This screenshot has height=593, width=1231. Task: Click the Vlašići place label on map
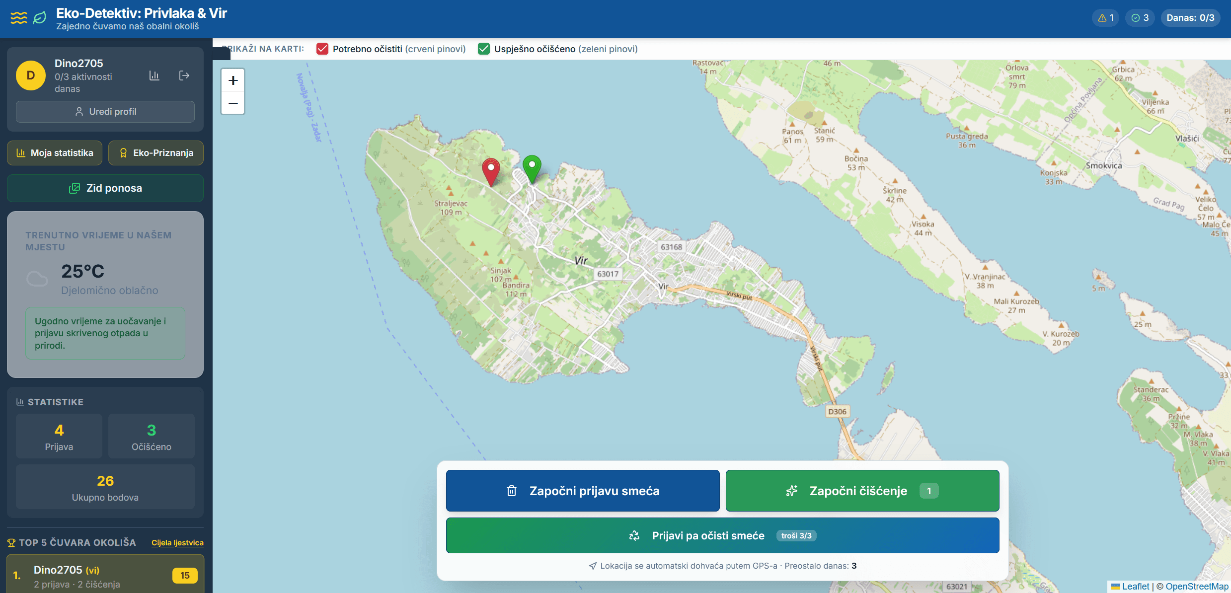point(1187,139)
